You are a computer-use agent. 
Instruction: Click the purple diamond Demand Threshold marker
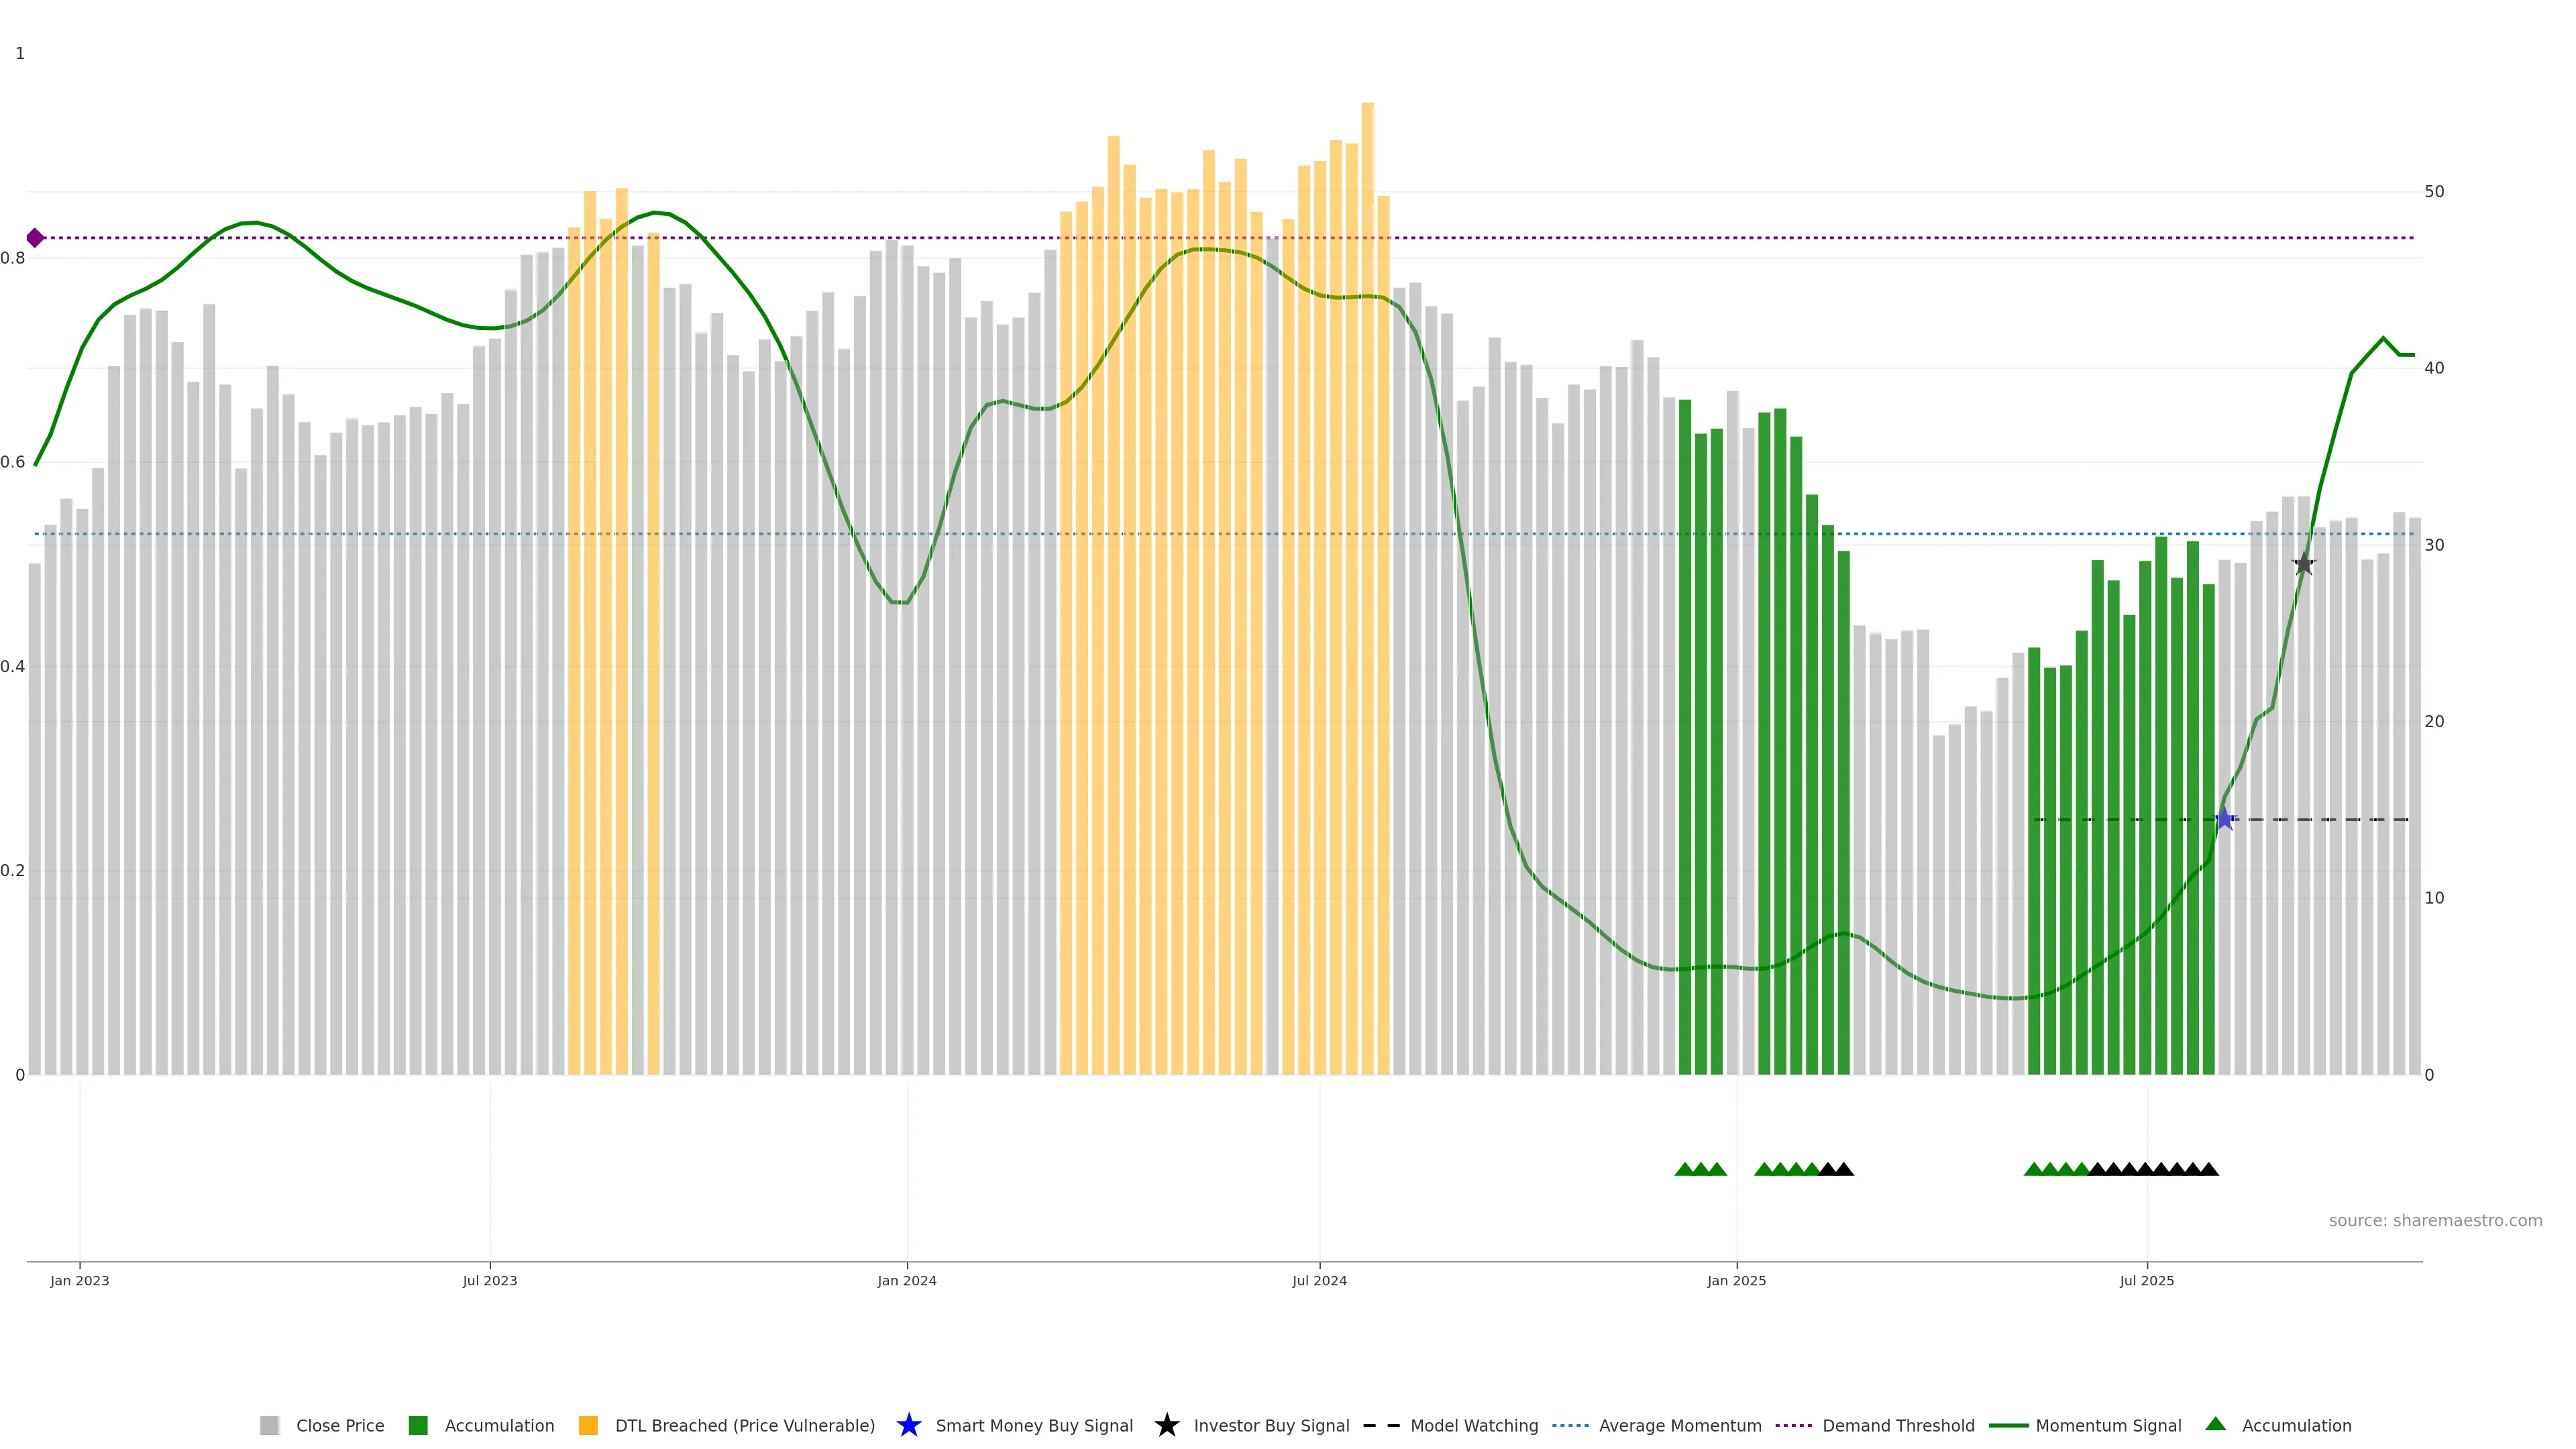35,238
